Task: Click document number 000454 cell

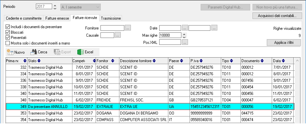Action: [x=256, y=87]
